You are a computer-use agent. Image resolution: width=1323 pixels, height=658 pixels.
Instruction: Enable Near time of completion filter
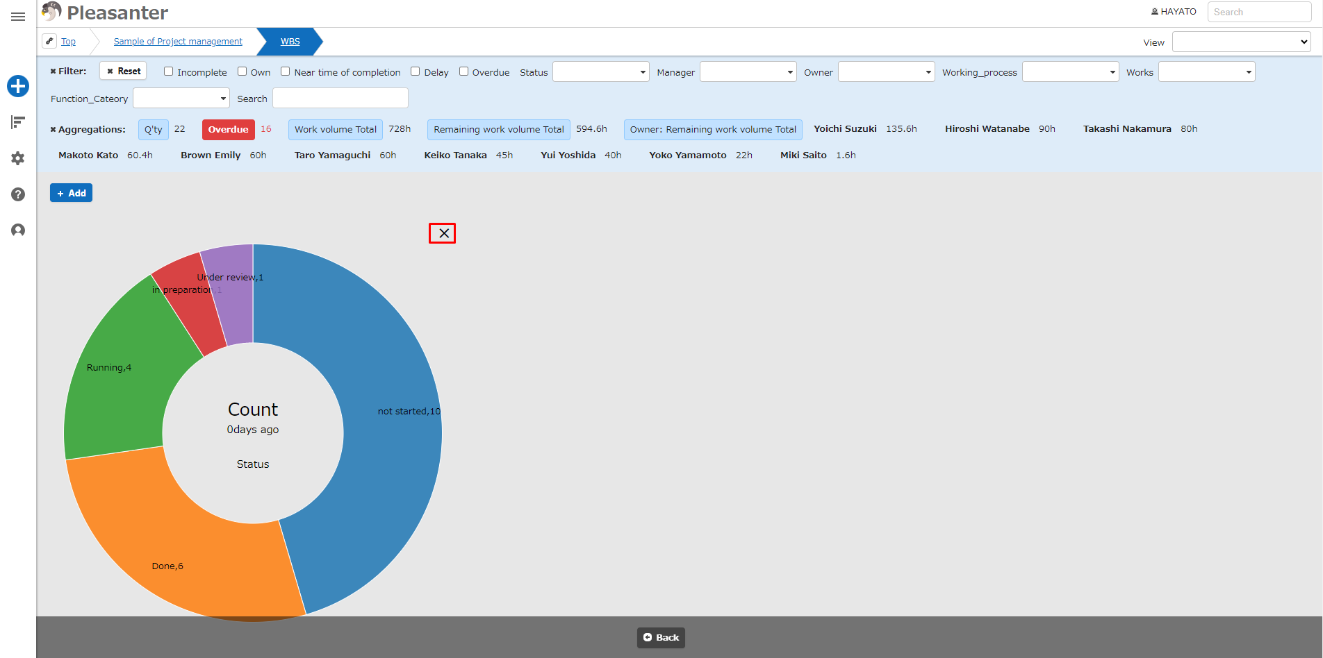click(285, 71)
